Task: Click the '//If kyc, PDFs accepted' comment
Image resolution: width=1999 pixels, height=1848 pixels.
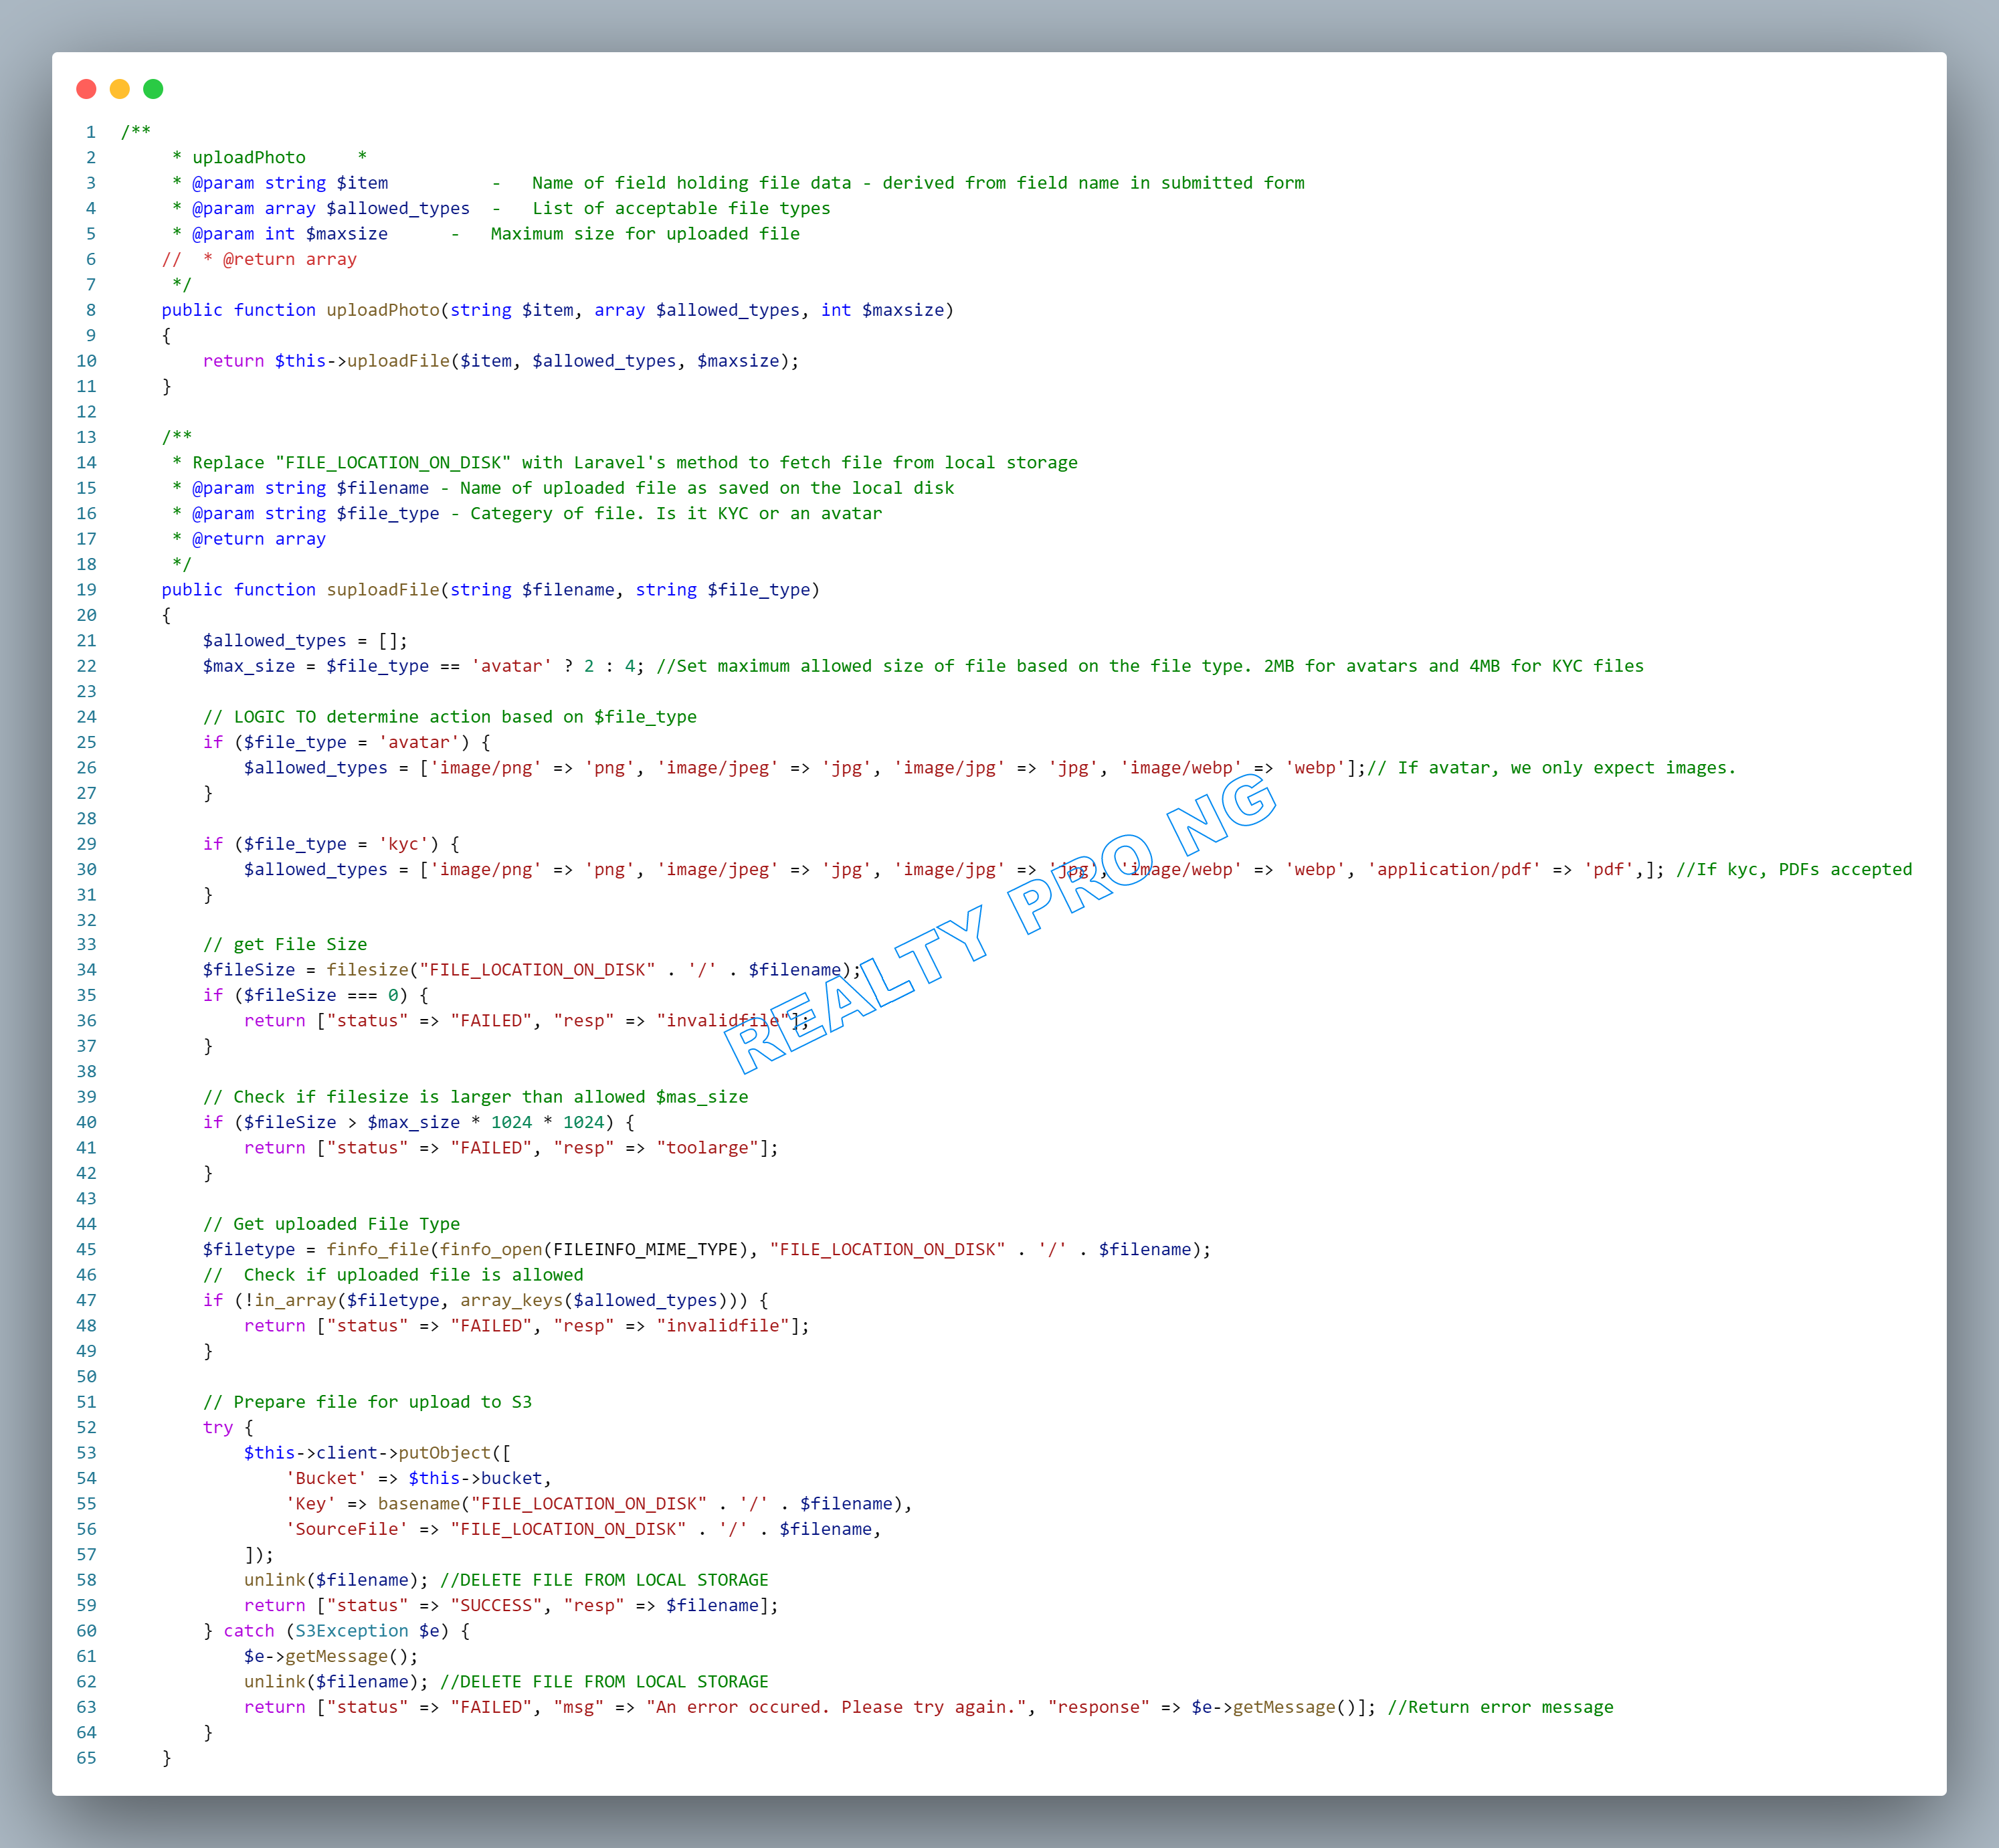Action: 1795,870
